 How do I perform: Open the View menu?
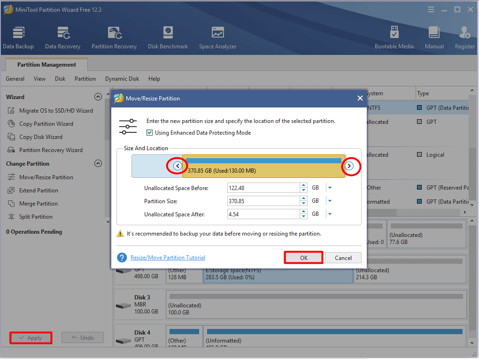pyautogui.click(x=40, y=79)
